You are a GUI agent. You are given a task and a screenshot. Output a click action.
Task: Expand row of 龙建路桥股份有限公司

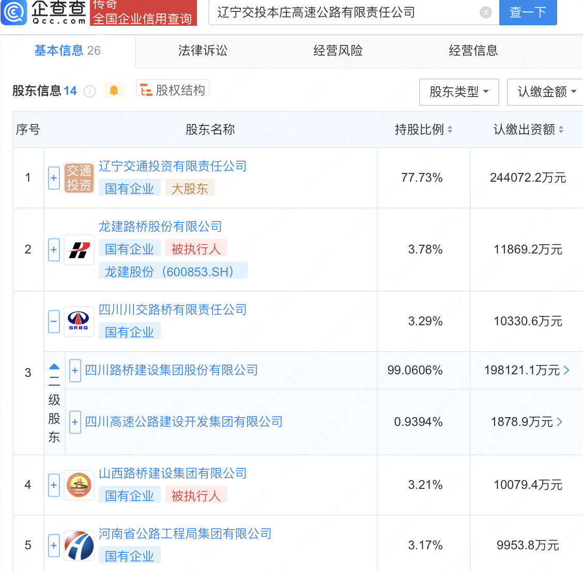pos(54,249)
